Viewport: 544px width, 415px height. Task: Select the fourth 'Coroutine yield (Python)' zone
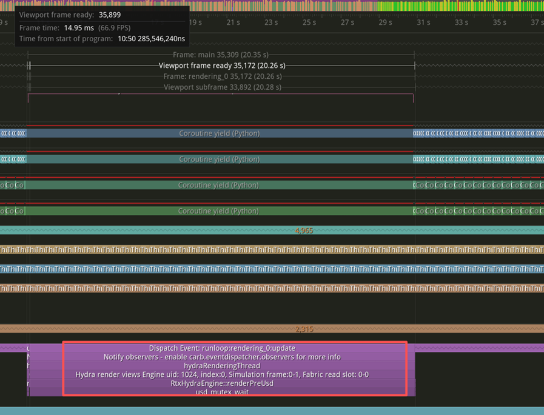coord(218,211)
